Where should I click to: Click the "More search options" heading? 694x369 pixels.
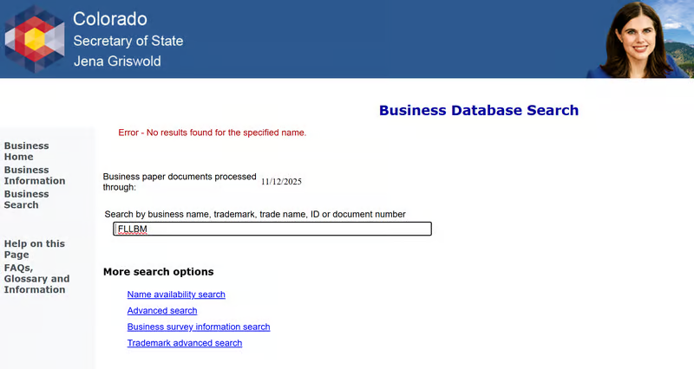tap(158, 272)
